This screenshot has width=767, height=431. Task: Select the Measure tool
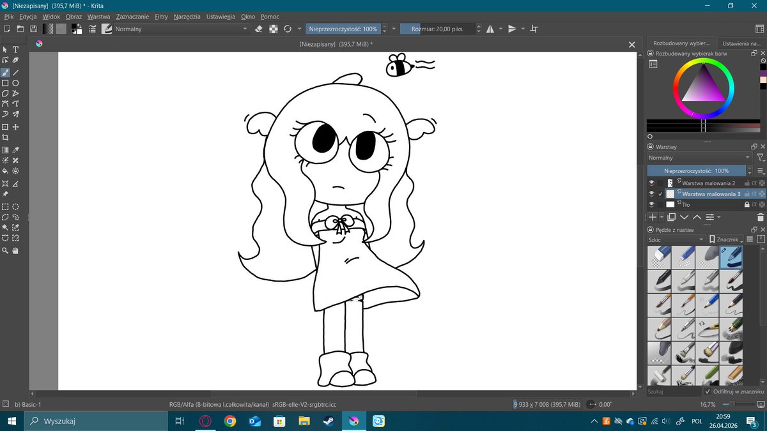(x=15, y=184)
